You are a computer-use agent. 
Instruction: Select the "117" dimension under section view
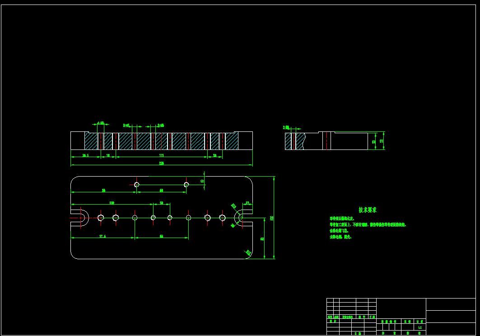[x=161, y=155]
